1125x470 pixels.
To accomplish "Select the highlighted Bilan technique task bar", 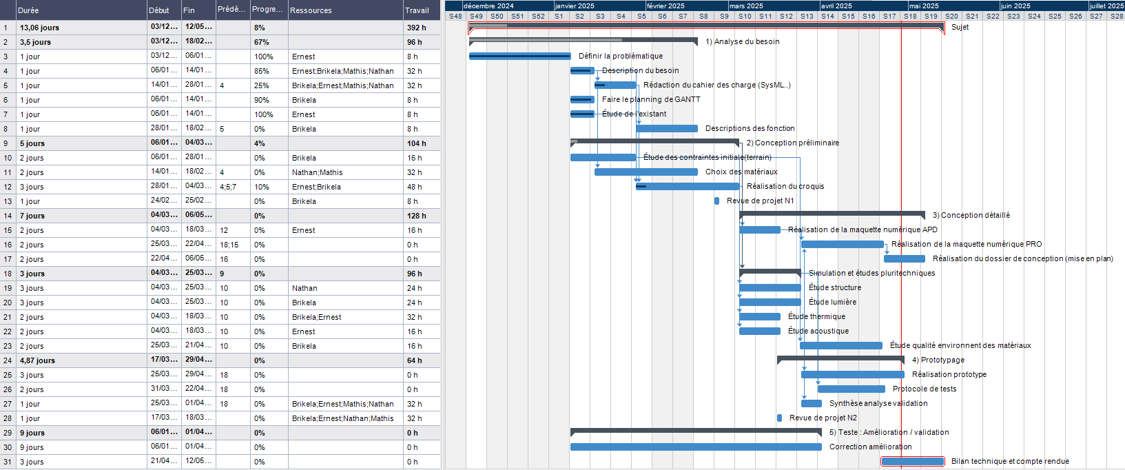I will (x=912, y=462).
